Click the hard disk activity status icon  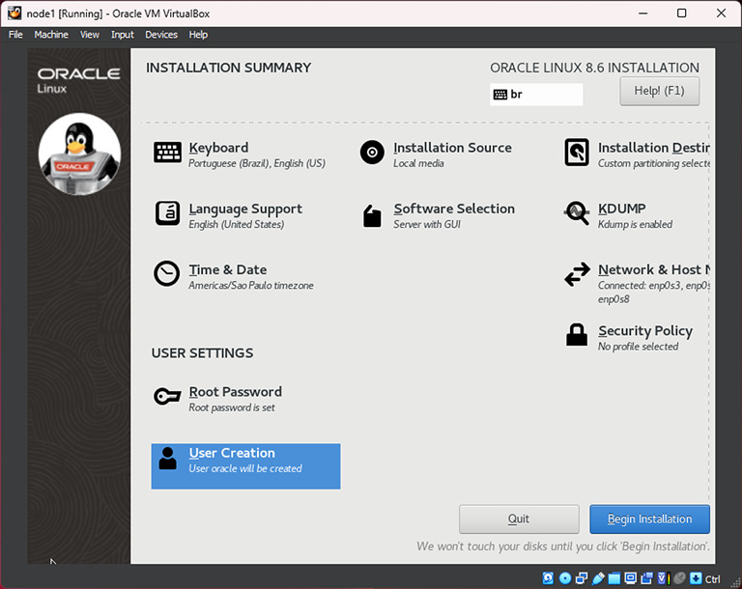coord(548,578)
